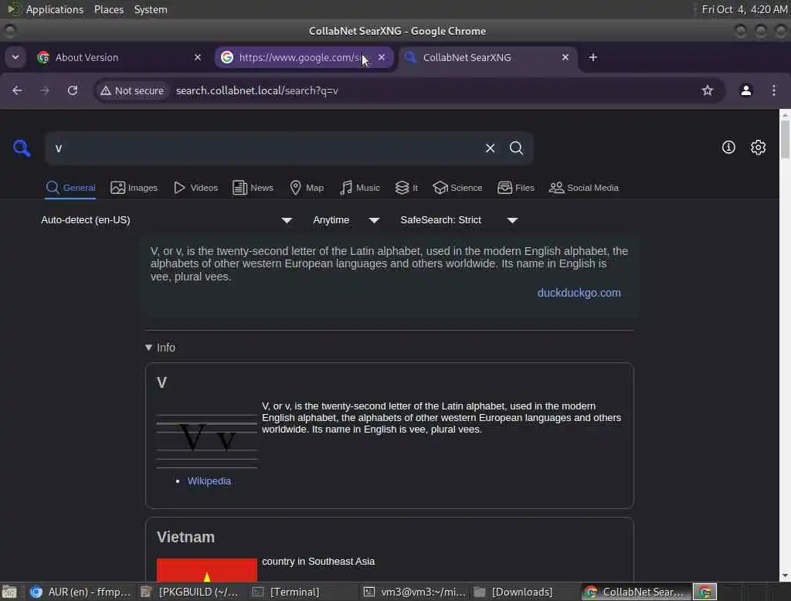Switch to the Videos category
The image size is (791, 601).
click(195, 188)
